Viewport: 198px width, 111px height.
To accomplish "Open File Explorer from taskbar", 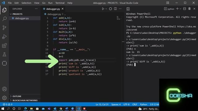I will pos(32,109).
